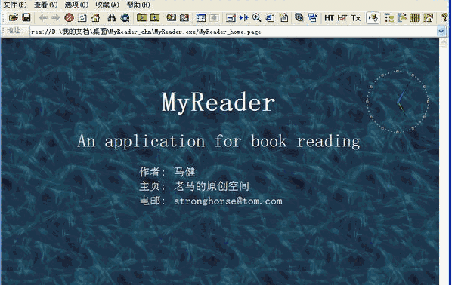Click the HT button with red mark
The height and width of the screenshot is (285, 452).
tap(342, 18)
